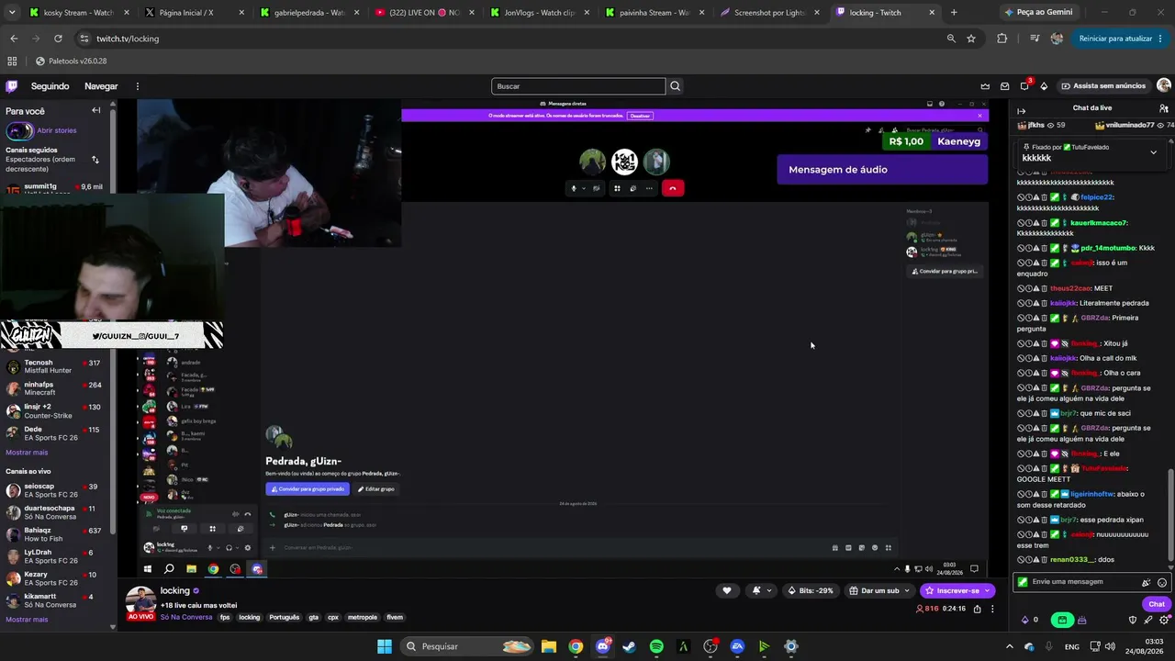The height and width of the screenshot is (661, 1175).
Task: Open chat settings gear icon
Action: (x=1164, y=620)
